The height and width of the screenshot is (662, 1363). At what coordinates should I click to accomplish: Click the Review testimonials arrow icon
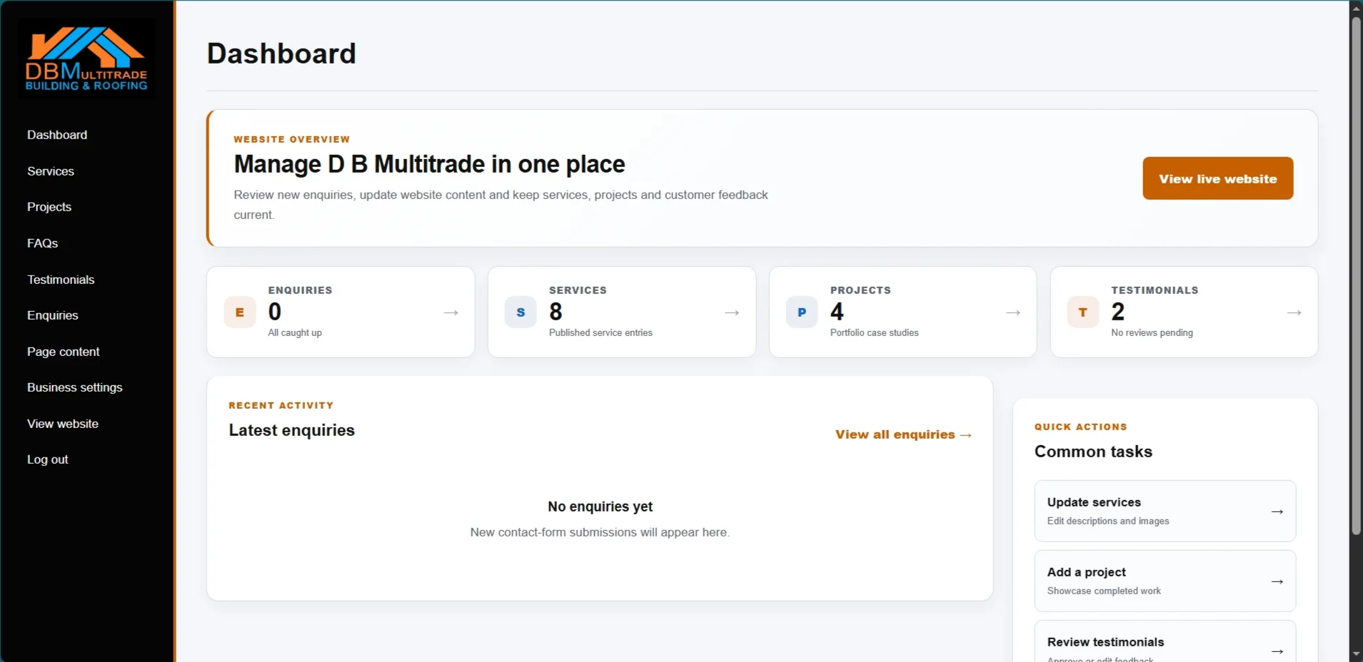1277,651
